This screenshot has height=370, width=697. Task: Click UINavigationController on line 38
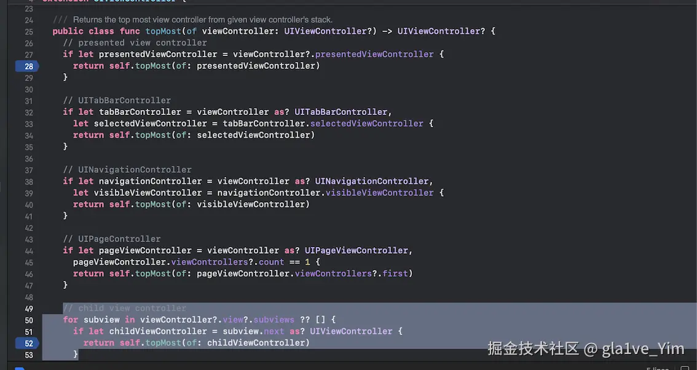pyautogui.click(x=372, y=181)
